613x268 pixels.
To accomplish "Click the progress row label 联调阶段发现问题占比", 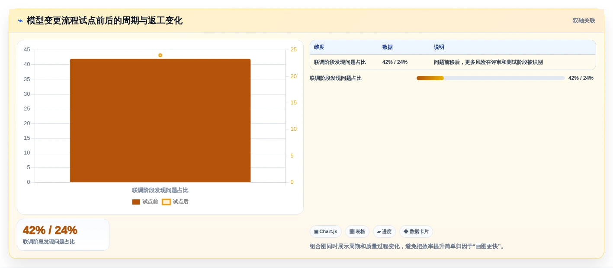I will [336, 78].
